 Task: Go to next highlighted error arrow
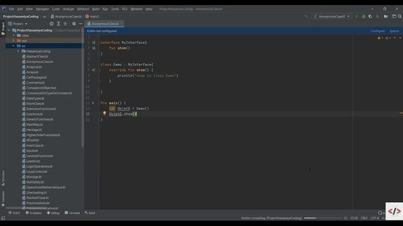400,38
